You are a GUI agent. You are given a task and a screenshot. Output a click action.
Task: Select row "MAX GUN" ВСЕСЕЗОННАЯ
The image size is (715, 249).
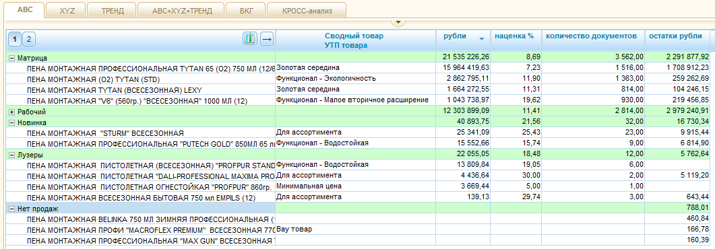[x=151, y=241]
